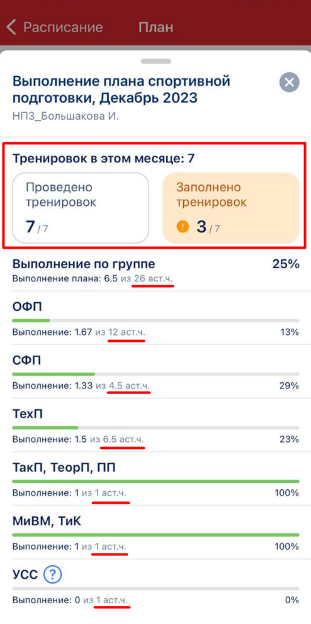The height and width of the screenshot is (624, 311).
Task: Tap the back chevron next to Расписание
Action: (x=11, y=28)
